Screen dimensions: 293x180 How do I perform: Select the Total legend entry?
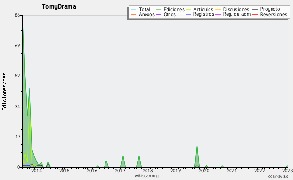point(145,9)
